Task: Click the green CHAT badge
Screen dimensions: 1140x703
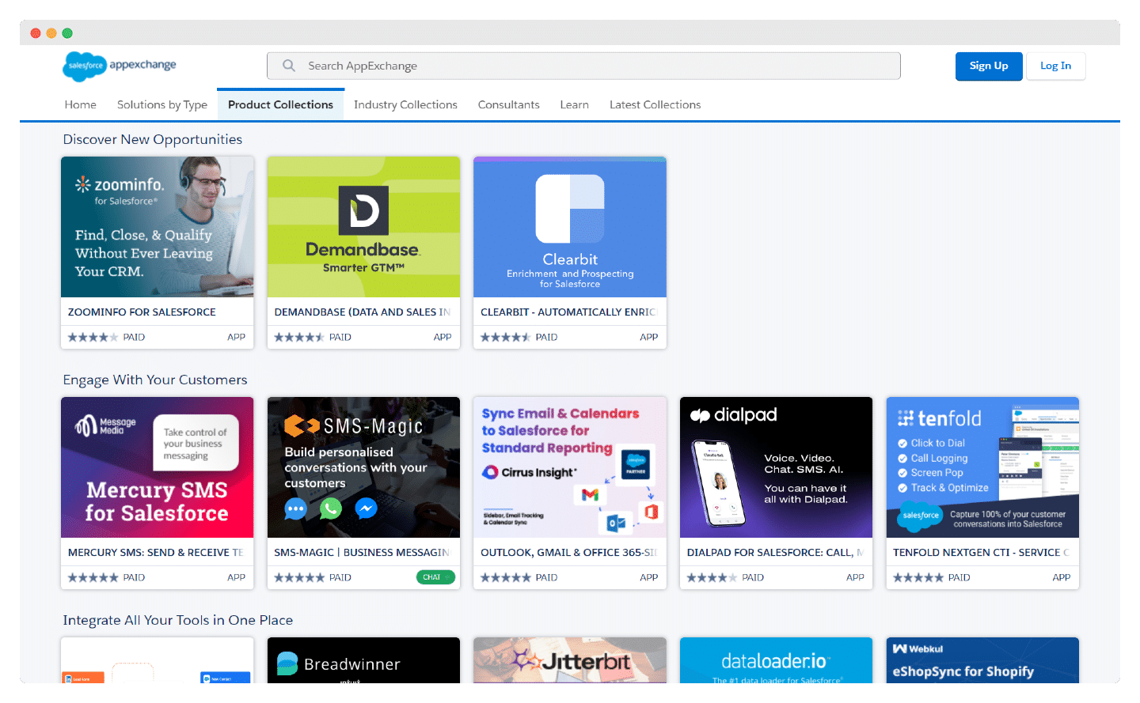Action: (x=435, y=577)
